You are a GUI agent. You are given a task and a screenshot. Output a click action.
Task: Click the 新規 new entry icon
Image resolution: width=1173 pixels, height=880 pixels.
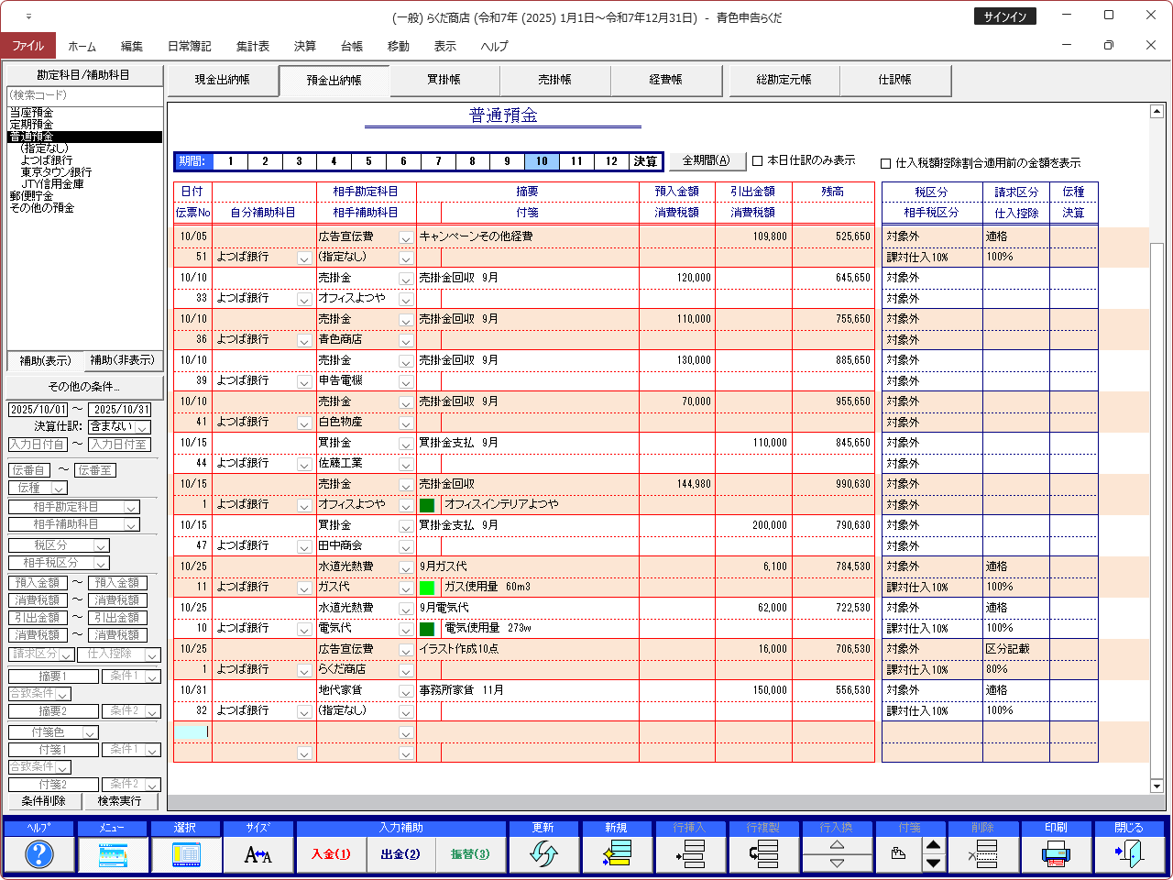(617, 854)
